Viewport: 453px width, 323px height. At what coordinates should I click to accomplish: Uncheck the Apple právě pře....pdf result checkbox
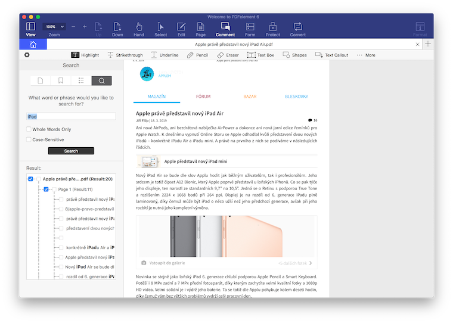30,179
